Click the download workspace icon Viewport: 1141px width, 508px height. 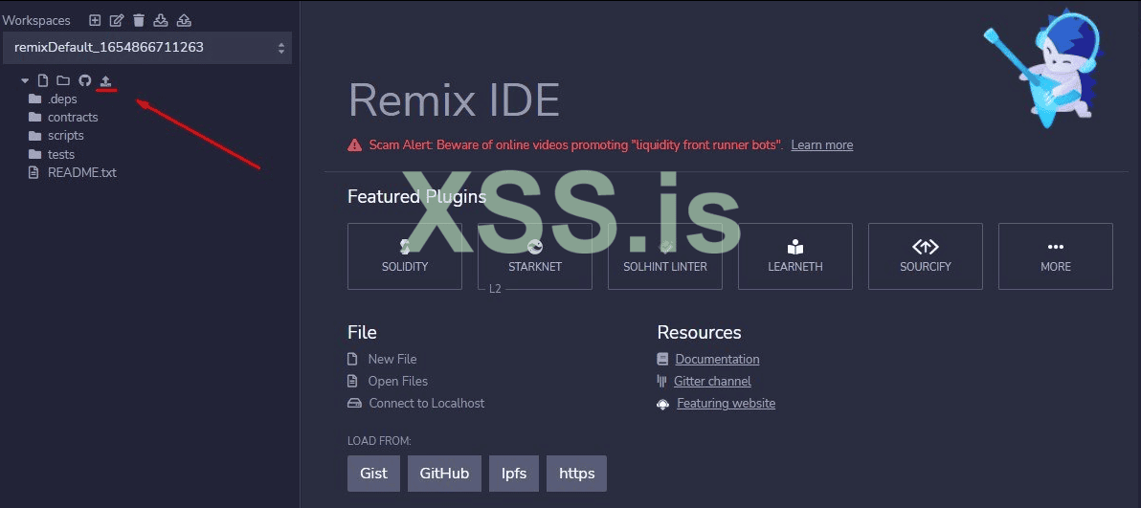(x=161, y=20)
